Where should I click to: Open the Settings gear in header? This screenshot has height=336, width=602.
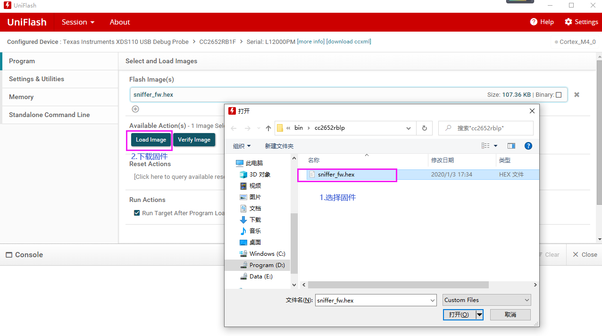pos(581,22)
